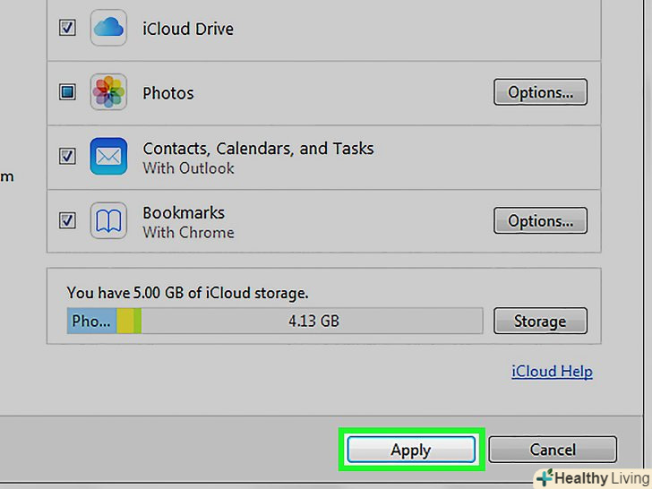The height and width of the screenshot is (489, 652).
Task: Click the Mail envelope icon
Action: [108, 157]
